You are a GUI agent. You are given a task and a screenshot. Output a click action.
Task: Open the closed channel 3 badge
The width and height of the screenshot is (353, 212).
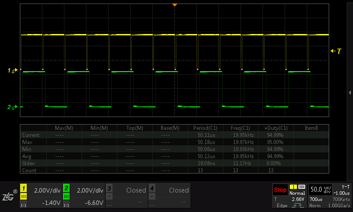pyautogui.click(x=109, y=188)
